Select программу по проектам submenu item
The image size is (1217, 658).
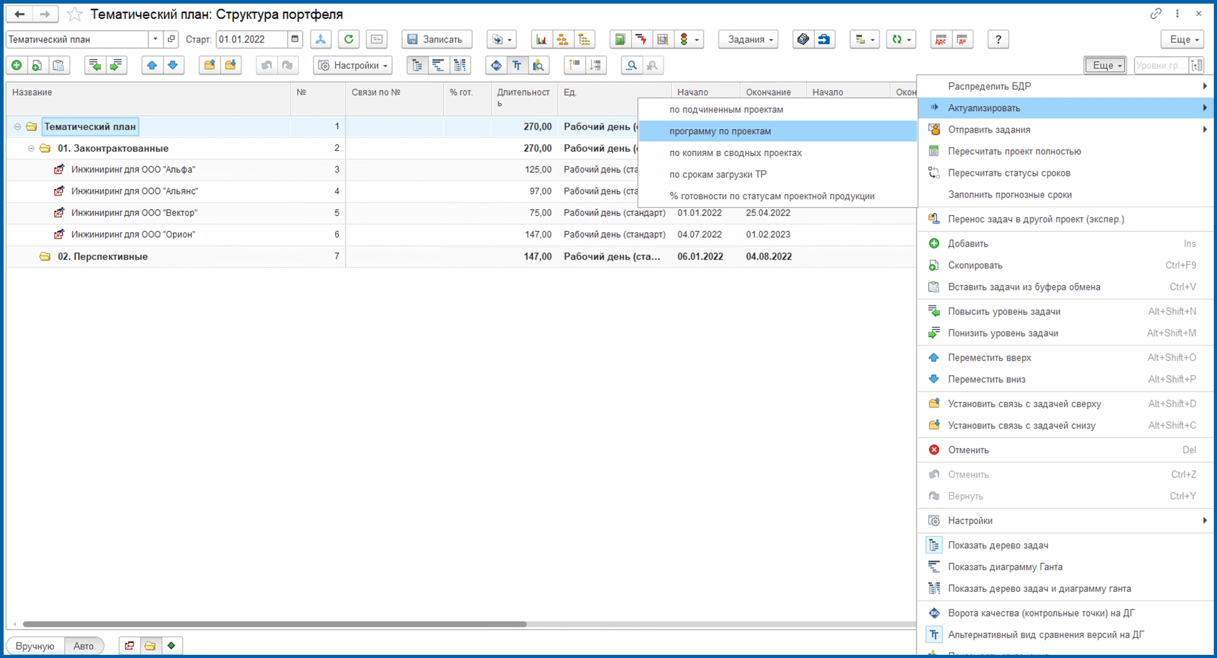point(720,131)
